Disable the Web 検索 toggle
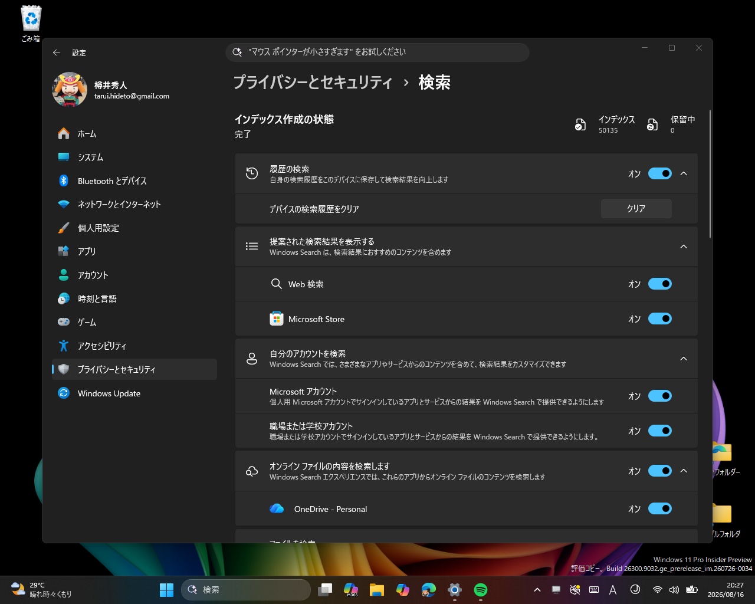This screenshot has width=755, height=604. [660, 284]
